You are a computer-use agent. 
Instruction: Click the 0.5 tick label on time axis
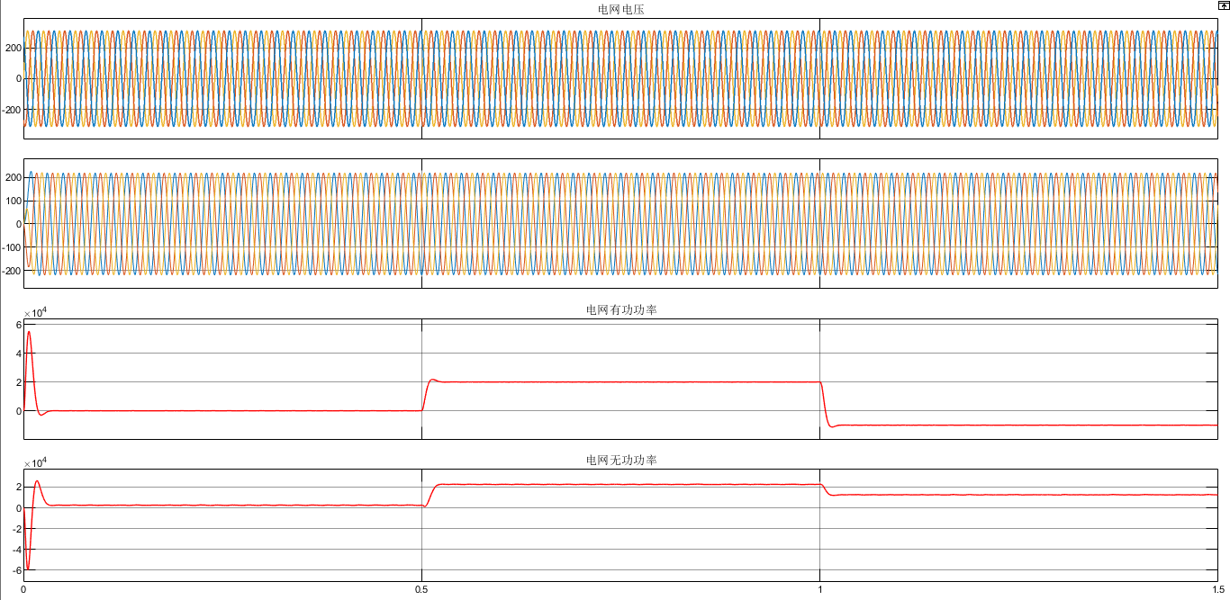point(421,591)
